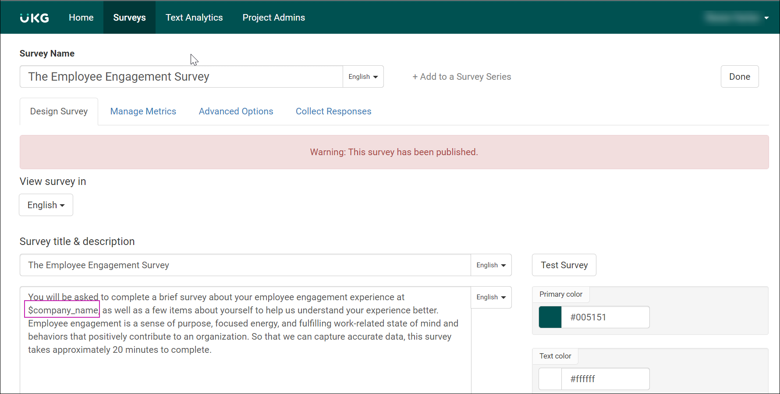Viewport: 780px width, 394px height.
Task: Select the Design Survey tab
Action: (59, 111)
